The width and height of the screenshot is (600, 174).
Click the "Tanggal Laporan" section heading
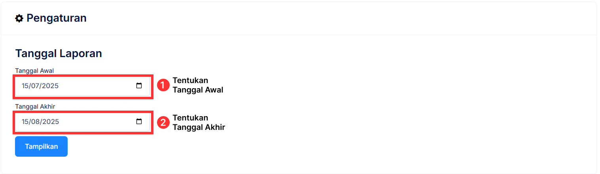tap(59, 54)
